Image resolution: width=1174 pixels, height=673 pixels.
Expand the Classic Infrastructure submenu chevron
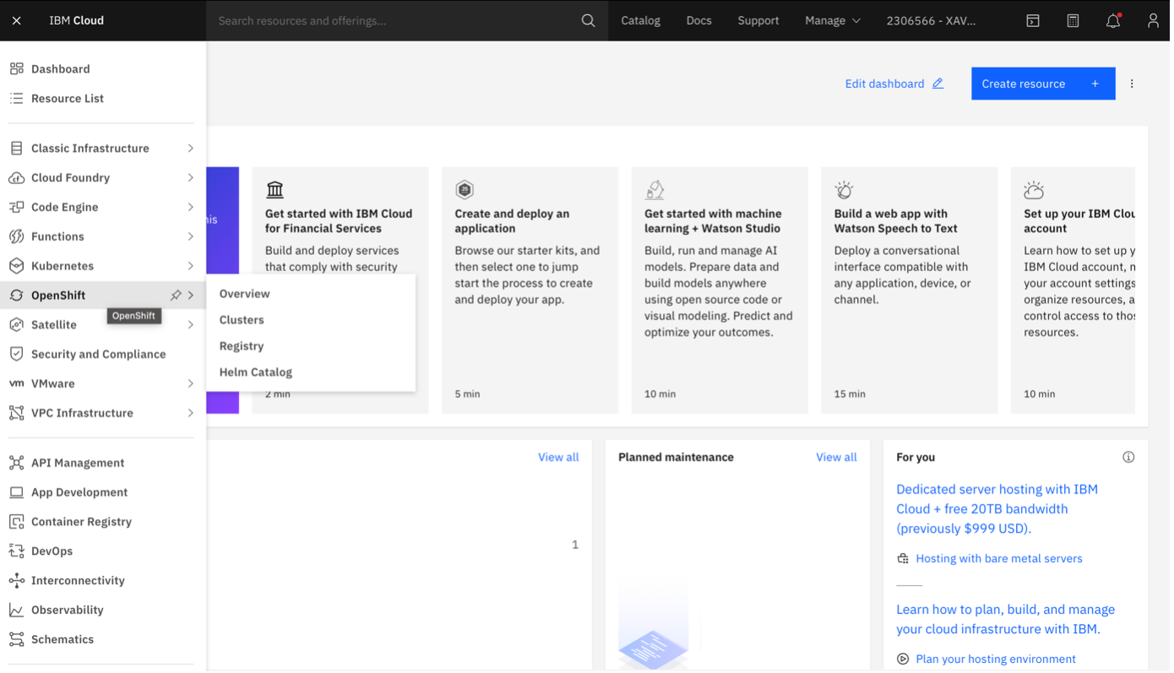point(191,149)
